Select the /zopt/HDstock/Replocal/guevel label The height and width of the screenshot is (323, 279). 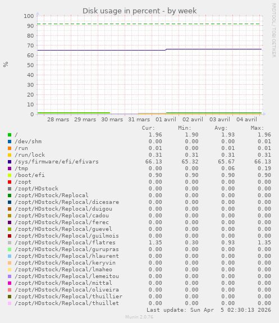[x=63, y=229]
